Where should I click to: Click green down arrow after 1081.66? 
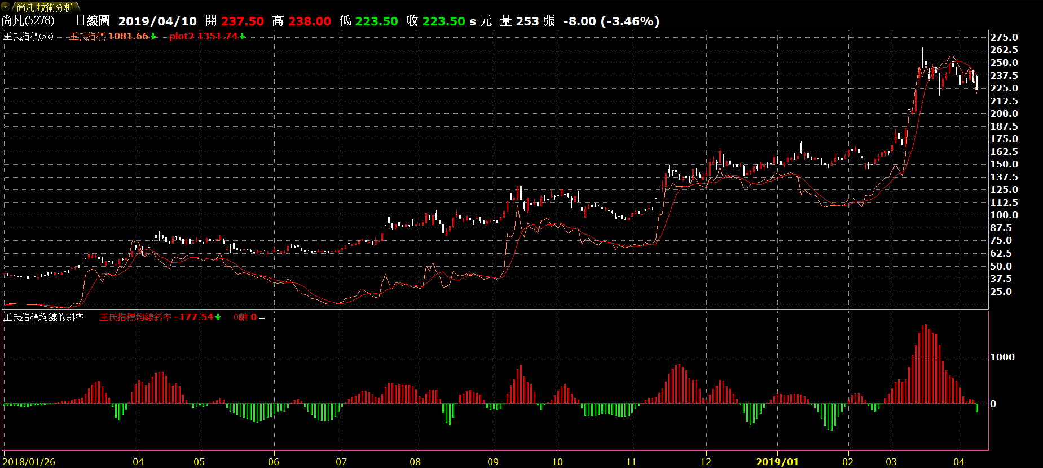(153, 37)
